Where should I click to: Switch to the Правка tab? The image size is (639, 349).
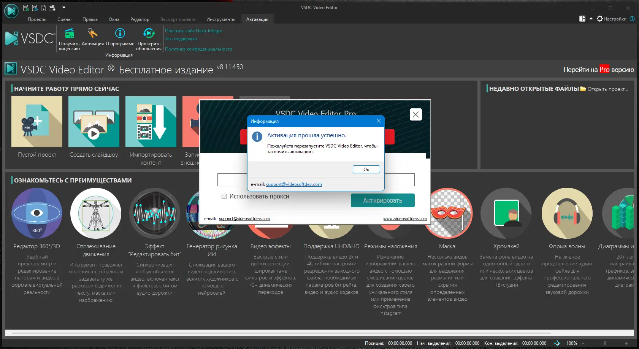90,19
